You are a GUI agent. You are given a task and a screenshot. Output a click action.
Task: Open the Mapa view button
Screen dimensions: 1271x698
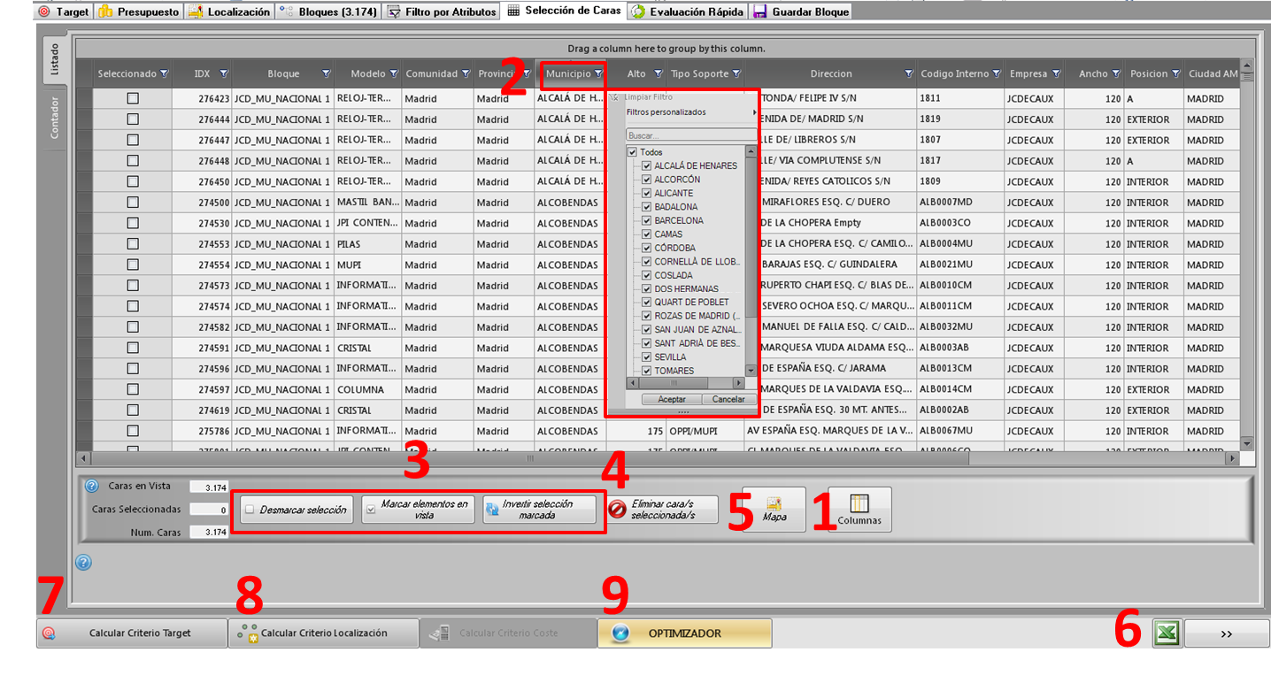tap(774, 510)
